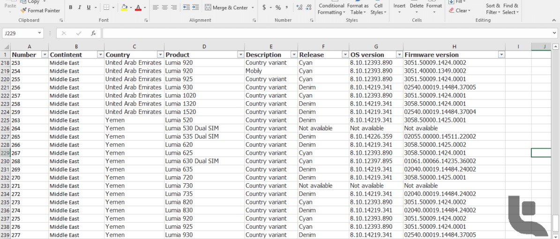560x239 pixels.
Task: Open the Insert cells menu
Action: pyautogui.click(x=399, y=8)
